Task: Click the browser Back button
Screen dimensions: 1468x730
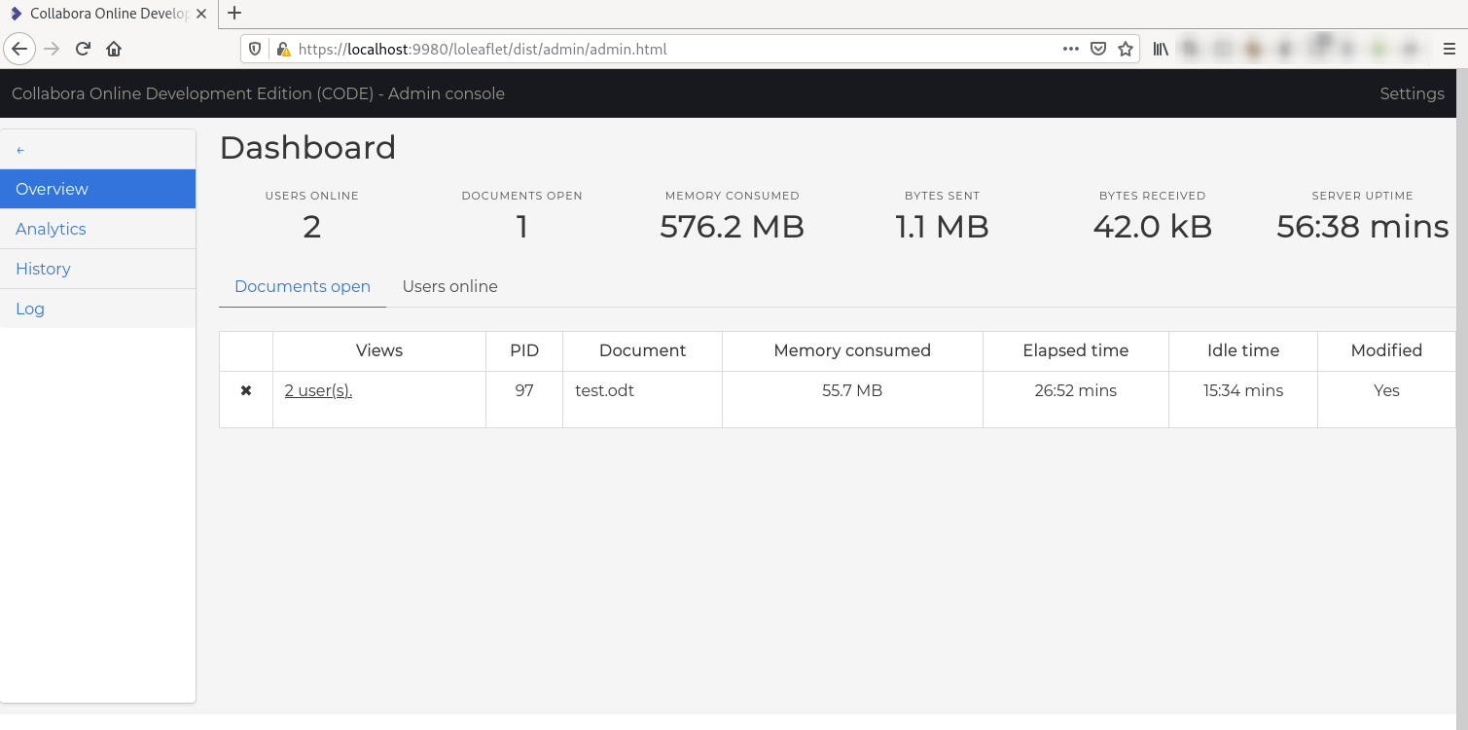Action: pos(19,49)
